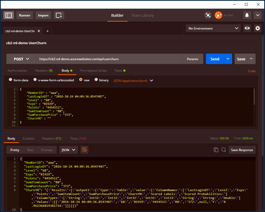This screenshot has width=265, height=212.
Task: Open the response Headers (11) tab
Action: coord(52,139)
